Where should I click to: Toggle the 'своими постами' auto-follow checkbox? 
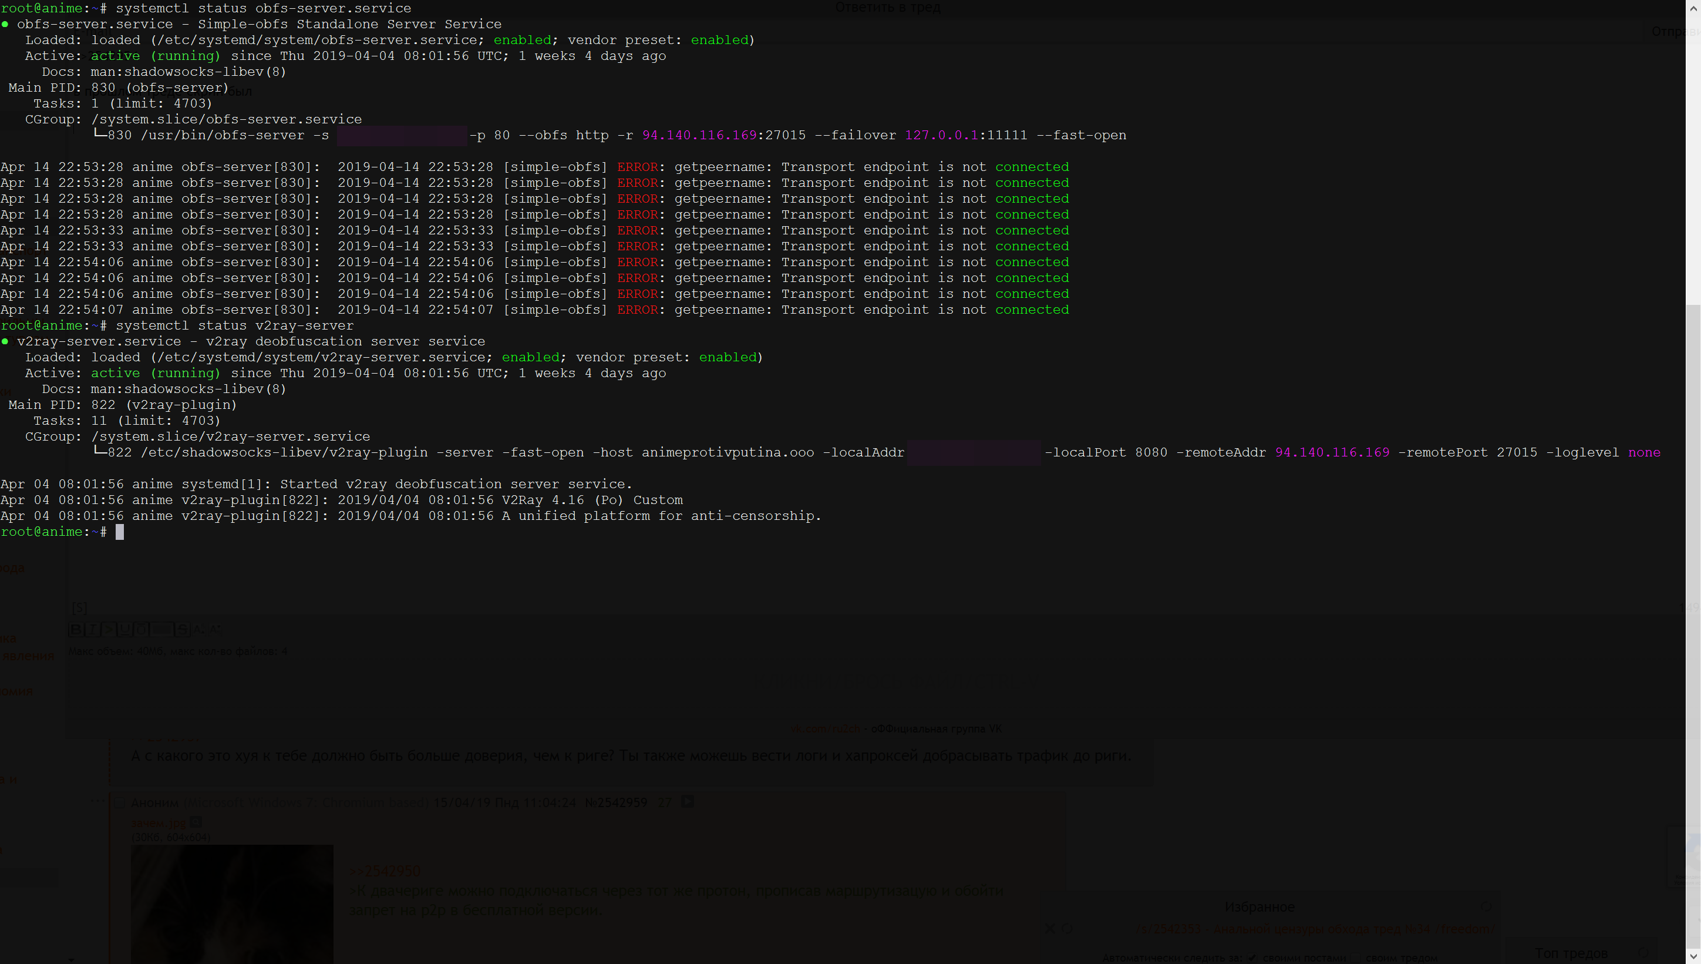point(1252,958)
